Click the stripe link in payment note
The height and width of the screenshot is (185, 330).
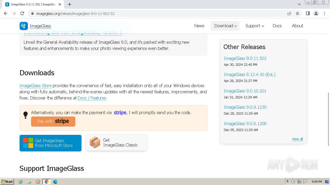coord(120,113)
